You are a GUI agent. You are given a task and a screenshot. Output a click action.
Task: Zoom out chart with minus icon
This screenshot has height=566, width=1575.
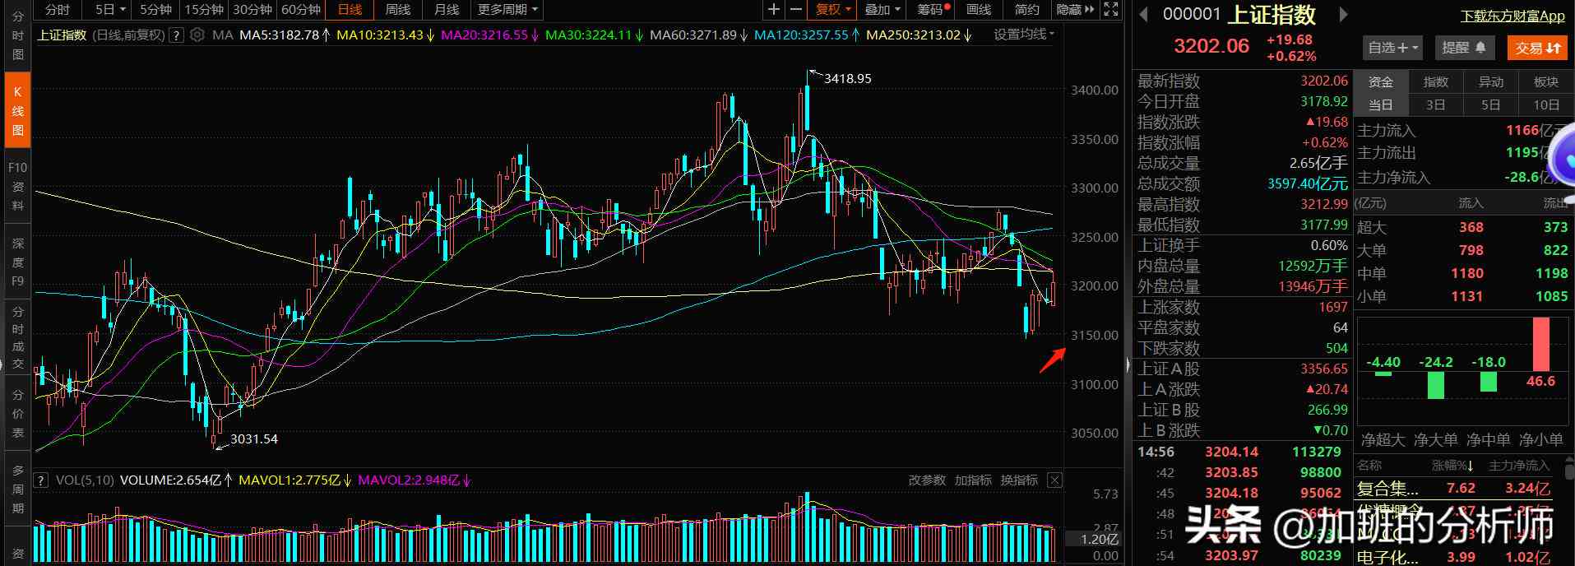click(x=794, y=9)
